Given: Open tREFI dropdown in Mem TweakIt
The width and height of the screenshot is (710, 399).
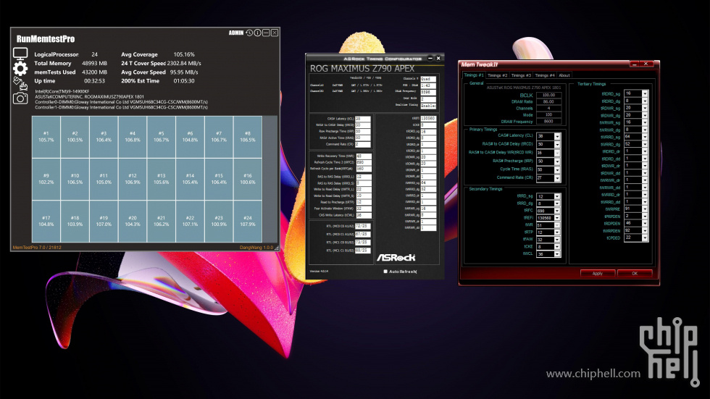Looking at the screenshot, I should click(557, 218).
